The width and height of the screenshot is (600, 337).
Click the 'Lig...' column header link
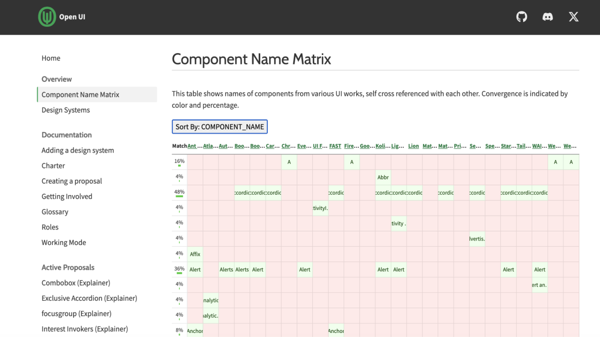point(398,146)
